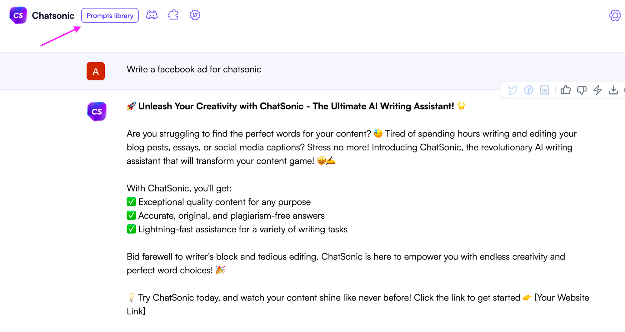Click the ad headline about ChatSonic

point(295,106)
